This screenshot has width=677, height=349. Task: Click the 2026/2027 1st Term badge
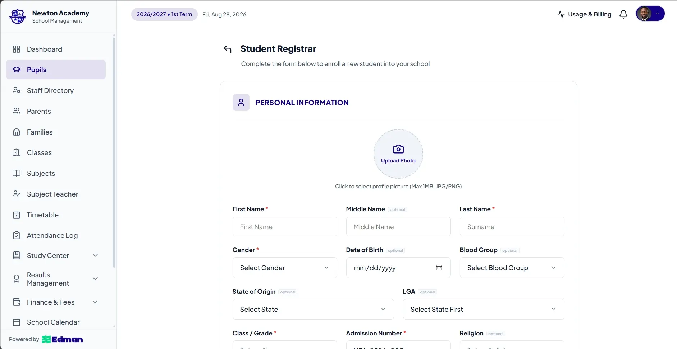click(164, 14)
